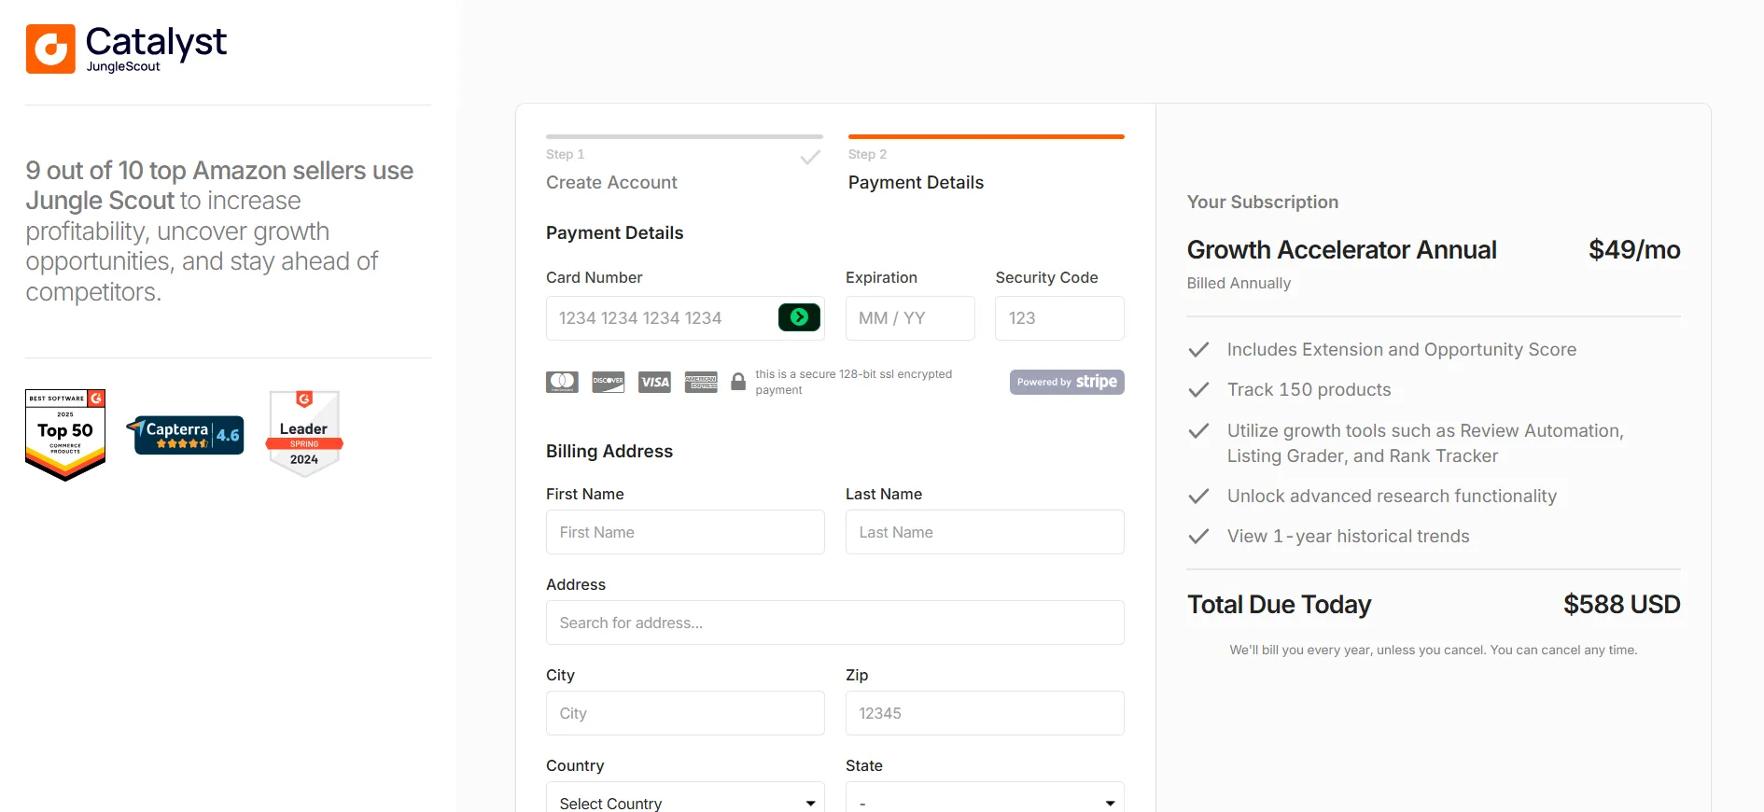Click the Catalyst JungleScout logo icon
Image resolution: width=1764 pixels, height=812 pixels.
50,49
